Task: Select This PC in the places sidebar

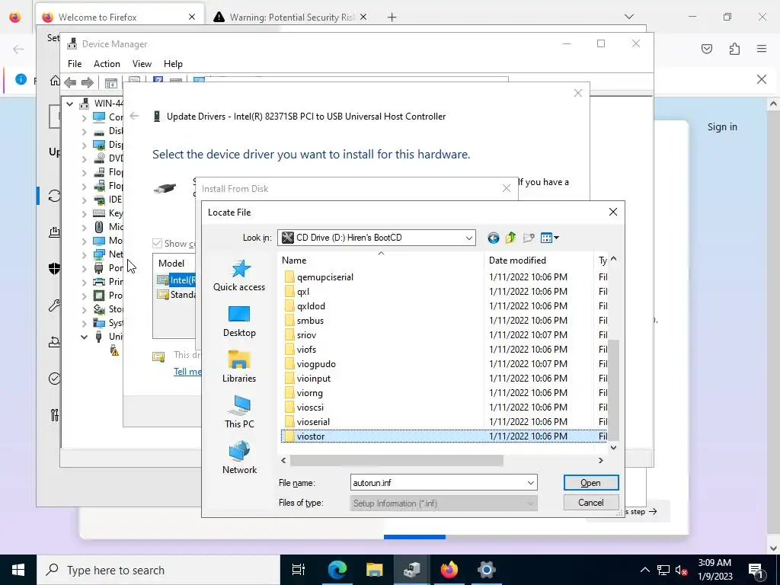Action: click(239, 413)
